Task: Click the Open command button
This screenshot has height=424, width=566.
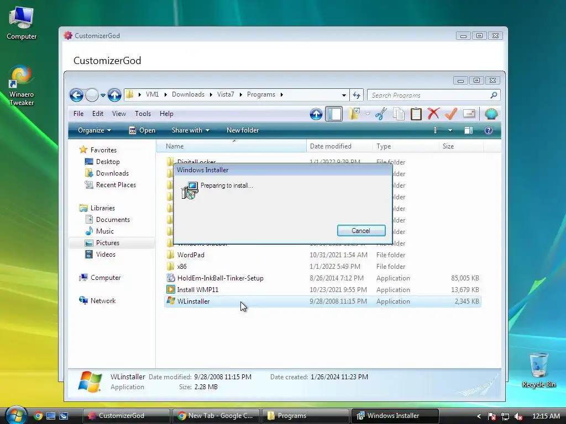Action: (x=142, y=130)
